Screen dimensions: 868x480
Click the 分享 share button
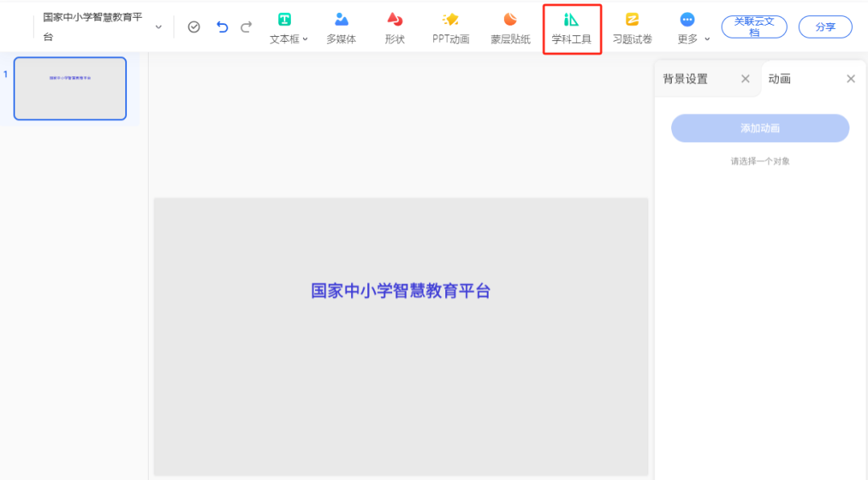(825, 26)
